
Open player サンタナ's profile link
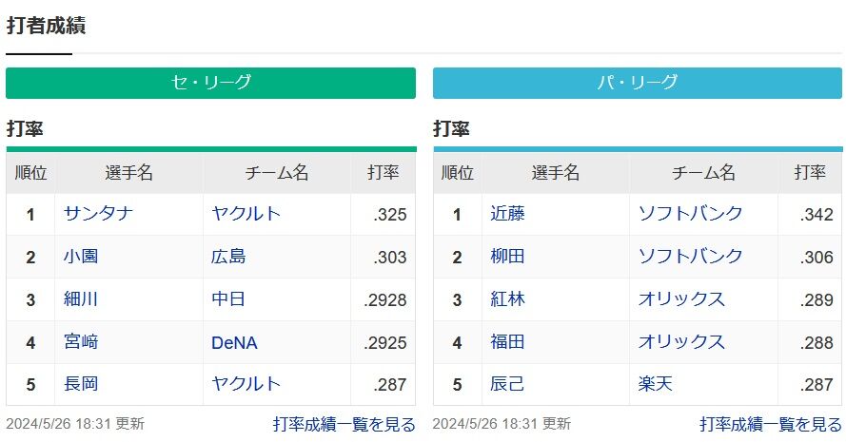[x=98, y=214]
